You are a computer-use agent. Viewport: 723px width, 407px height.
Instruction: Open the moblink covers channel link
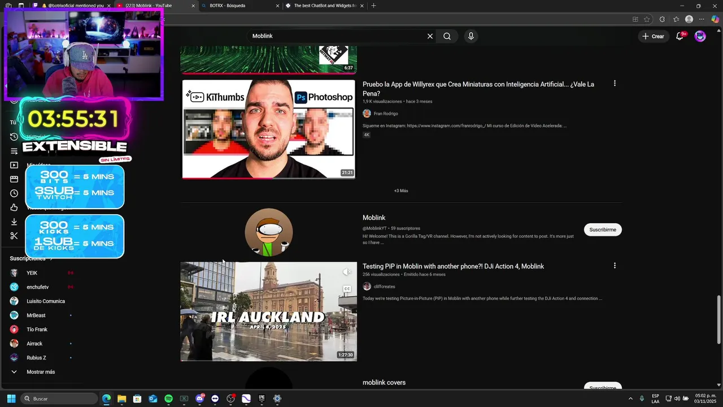point(384,383)
